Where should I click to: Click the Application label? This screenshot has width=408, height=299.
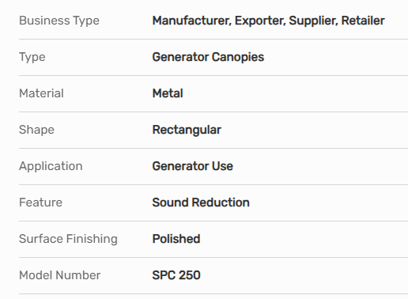[x=51, y=166]
